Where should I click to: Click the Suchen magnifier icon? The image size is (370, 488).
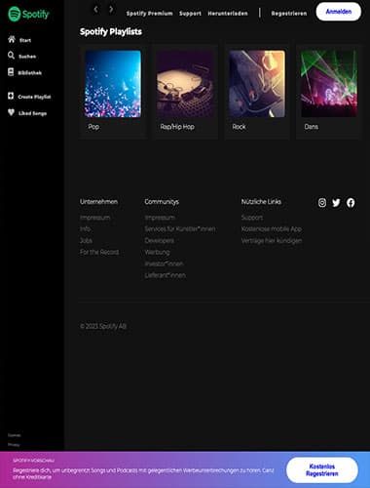click(11, 56)
